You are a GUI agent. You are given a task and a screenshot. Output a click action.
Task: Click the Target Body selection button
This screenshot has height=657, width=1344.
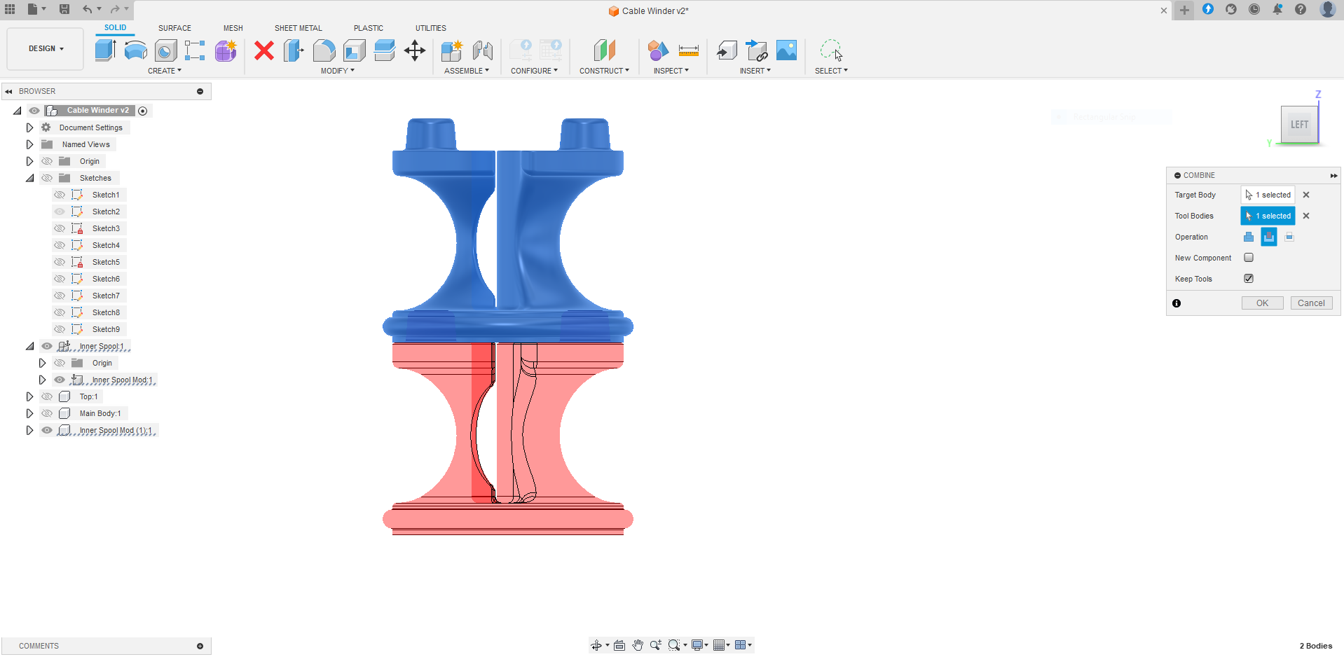[x=1268, y=195]
